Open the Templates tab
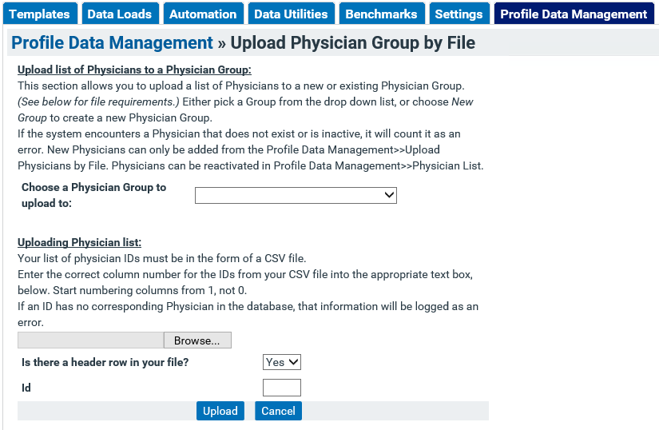The image size is (659, 430). (40, 14)
